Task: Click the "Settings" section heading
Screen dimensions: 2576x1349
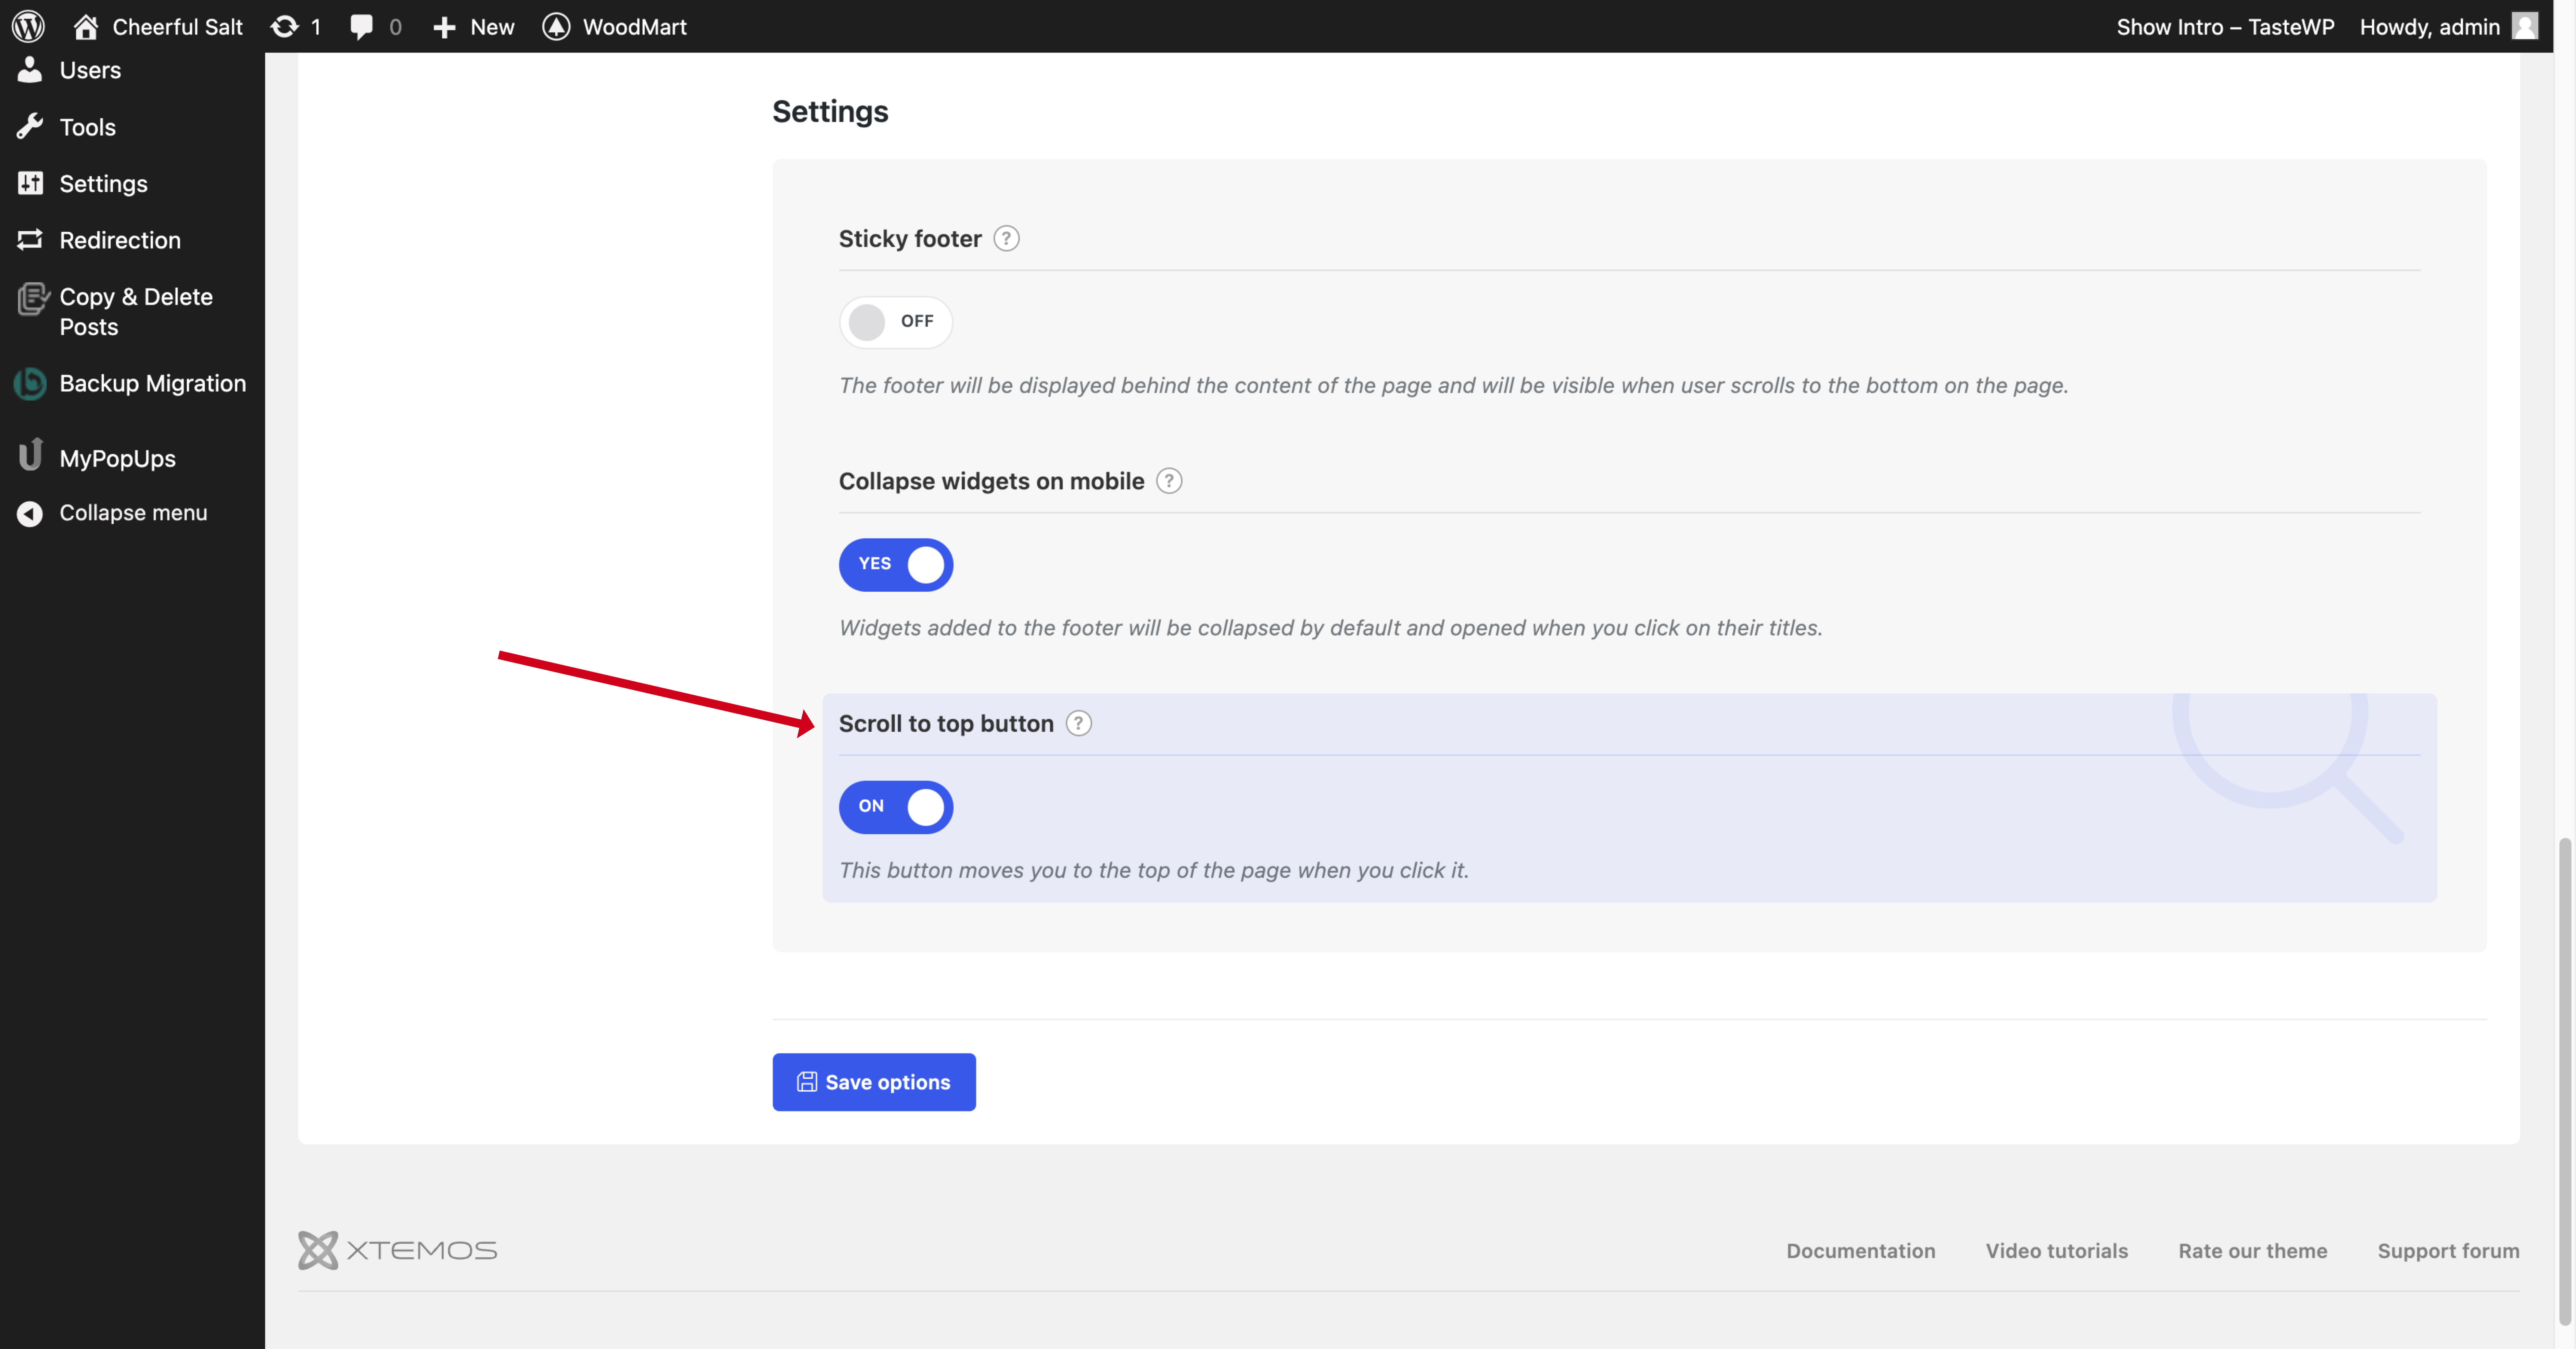Action: point(830,112)
